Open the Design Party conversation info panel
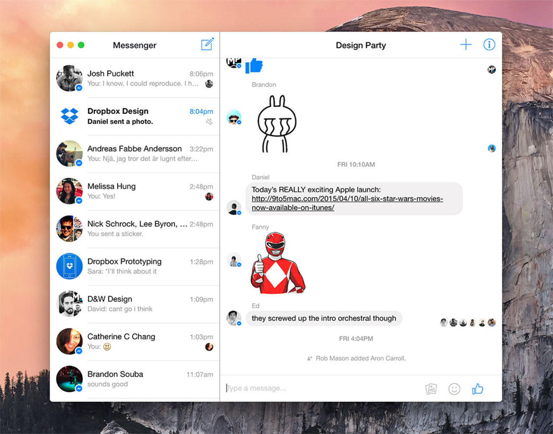 (489, 44)
